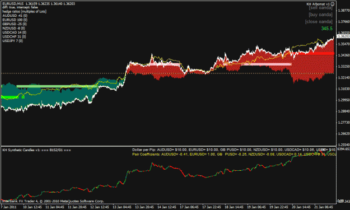Click the 20 Jan 14:45 time label

(x=301, y=207)
